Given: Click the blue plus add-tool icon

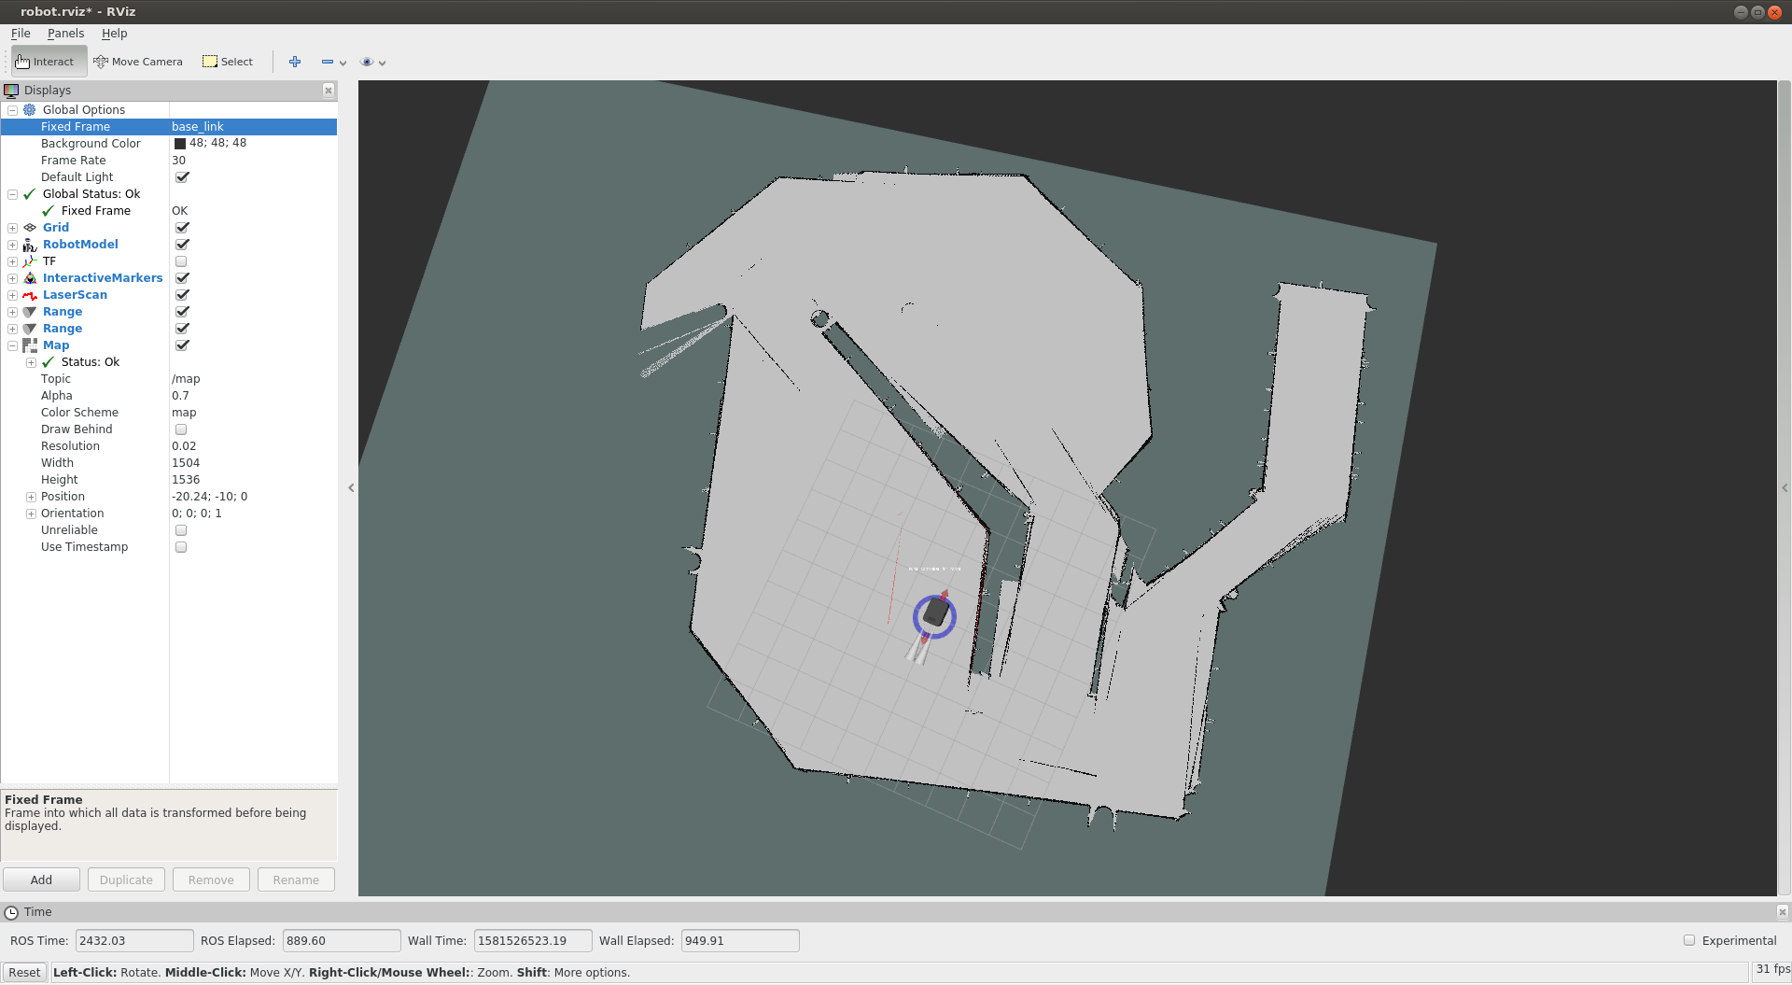Looking at the screenshot, I should pyautogui.click(x=295, y=62).
